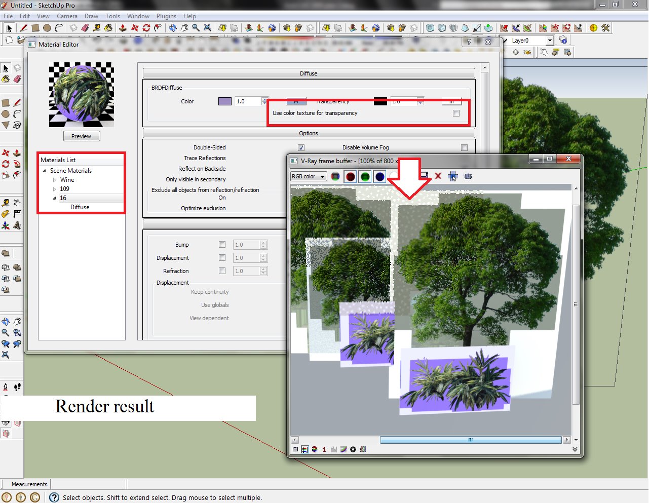Viewport: 649px width, 503px height.
Task: Open the Transparency color swatch
Action: point(380,101)
